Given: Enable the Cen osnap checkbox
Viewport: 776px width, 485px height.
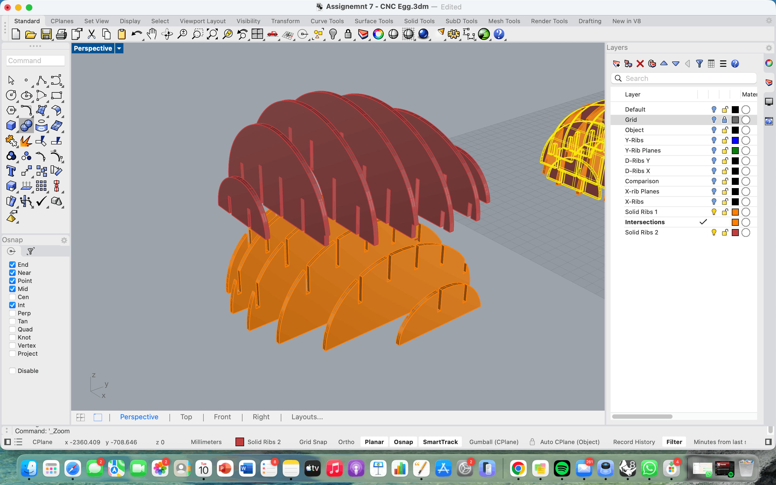Looking at the screenshot, I should pos(12,297).
